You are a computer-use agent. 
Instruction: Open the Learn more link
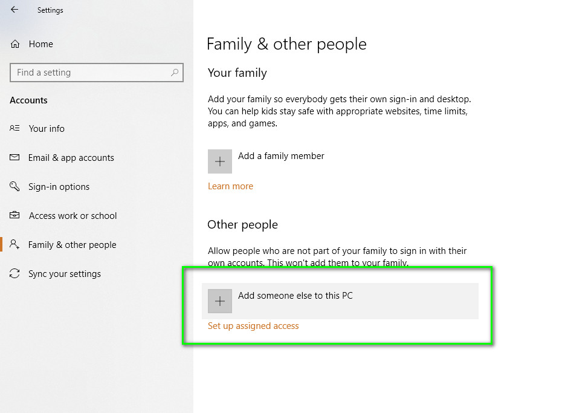point(230,186)
